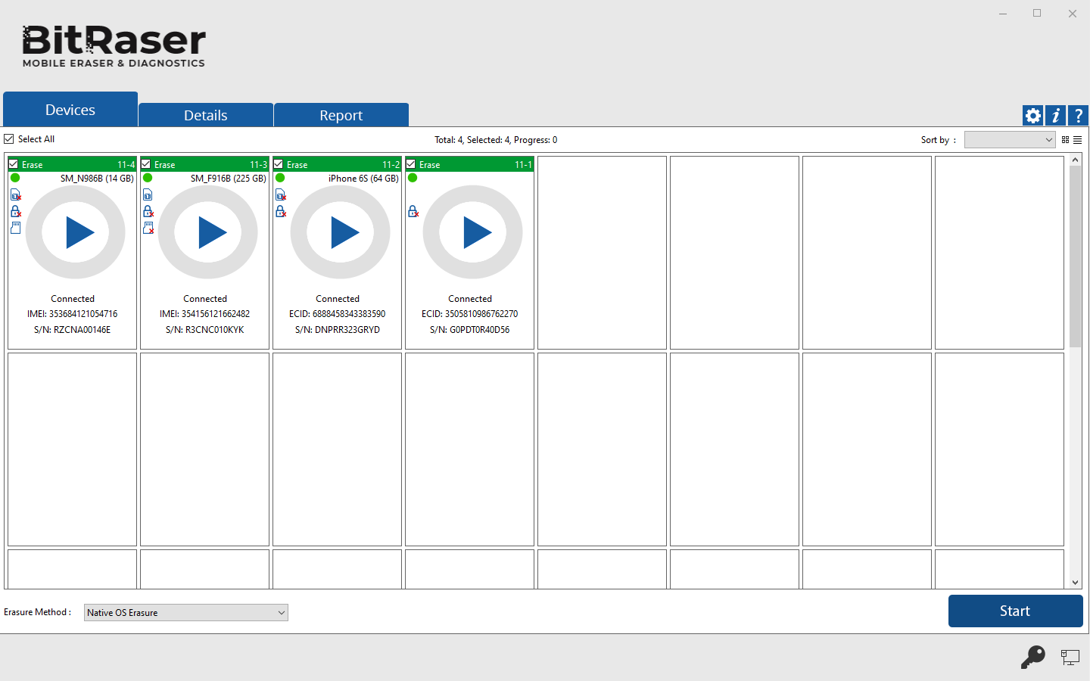Viewport: 1090px width, 681px height.
Task: Click the Start button
Action: pyautogui.click(x=1015, y=611)
